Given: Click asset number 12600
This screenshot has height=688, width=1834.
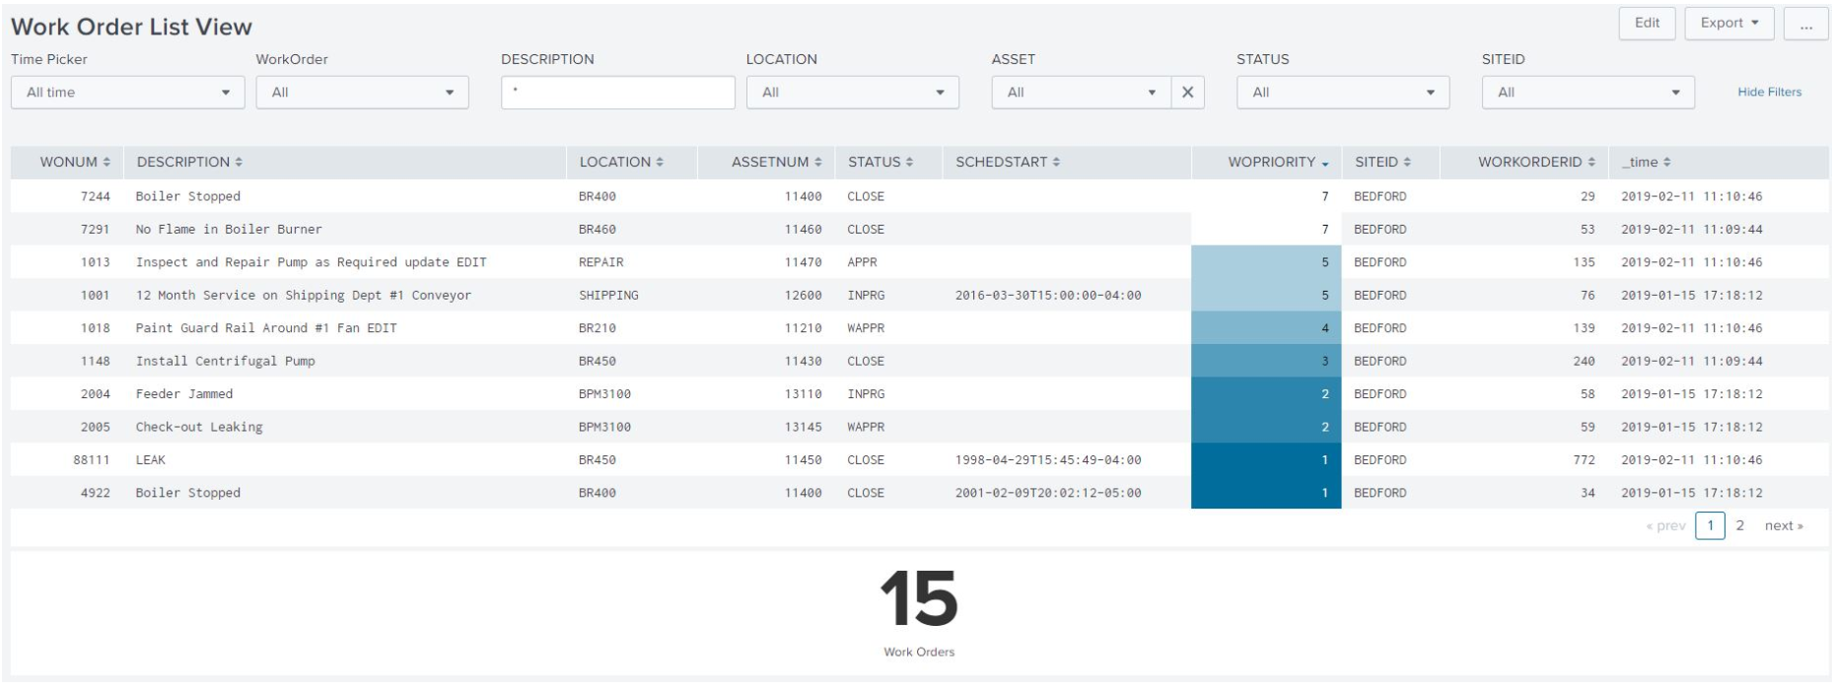Looking at the screenshot, I should [803, 295].
